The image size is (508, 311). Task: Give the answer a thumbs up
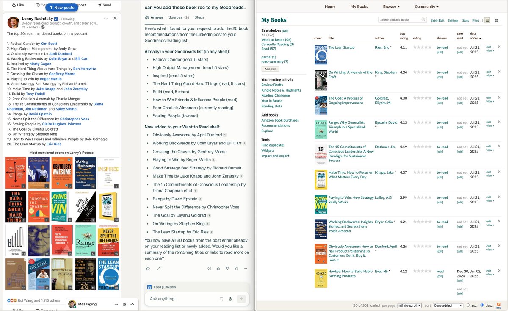218,269
